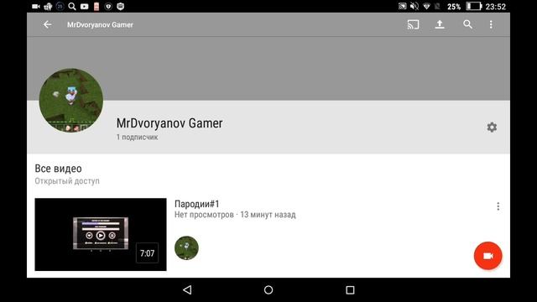Viewport: 537px width, 302px height.
Task: Tap the 25% battery percentage text
Action: [x=454, y=7]
